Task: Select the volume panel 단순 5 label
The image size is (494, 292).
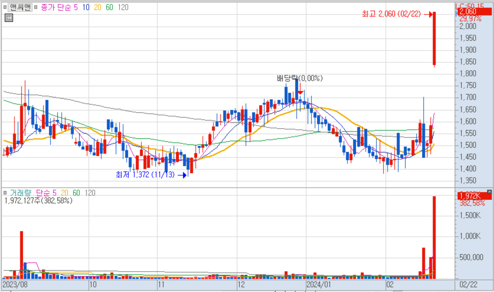Action: click(46, 193)
